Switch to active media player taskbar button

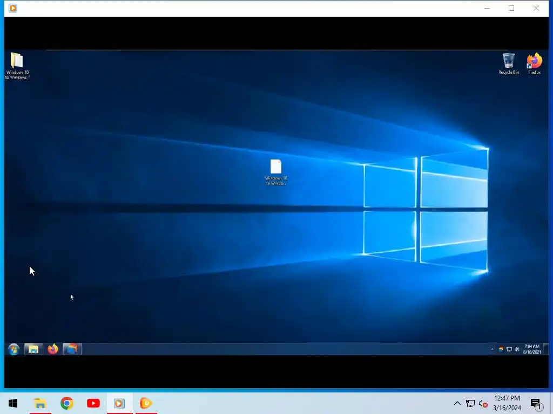tap(119, 403)
